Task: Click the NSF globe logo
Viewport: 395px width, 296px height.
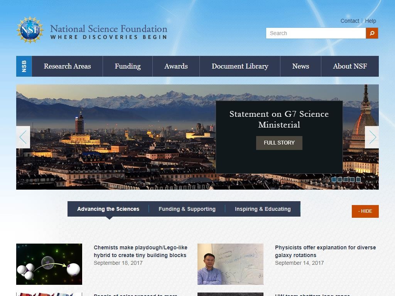Action: (x=30, y=30)
